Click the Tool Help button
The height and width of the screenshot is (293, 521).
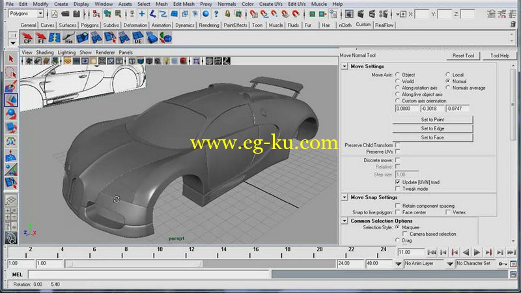[x=500, y=55]
